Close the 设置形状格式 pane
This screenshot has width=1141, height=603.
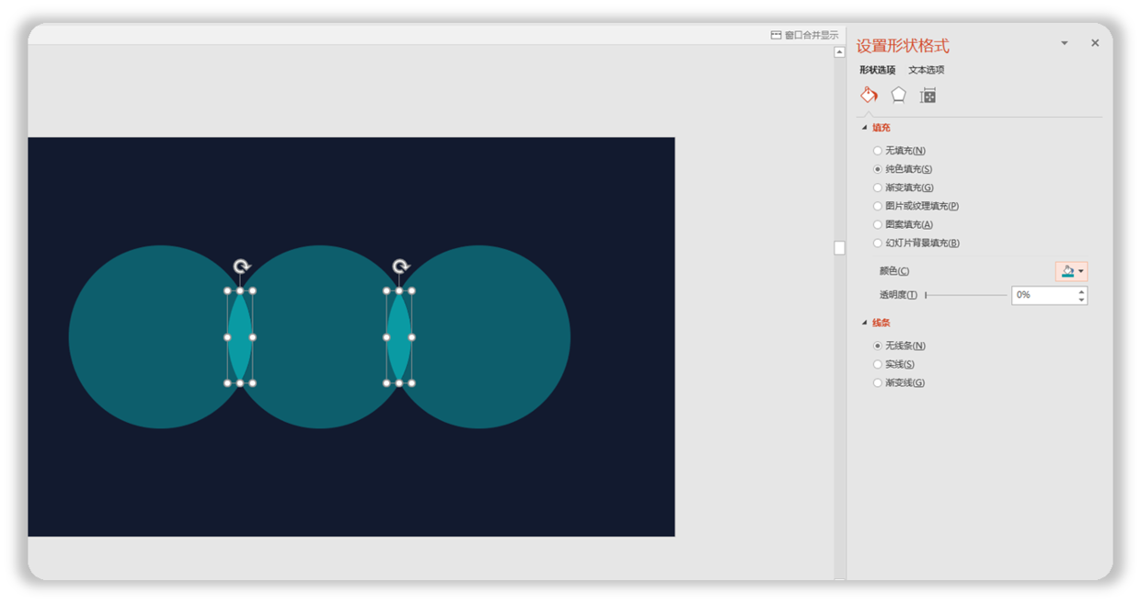point(1095,43)
